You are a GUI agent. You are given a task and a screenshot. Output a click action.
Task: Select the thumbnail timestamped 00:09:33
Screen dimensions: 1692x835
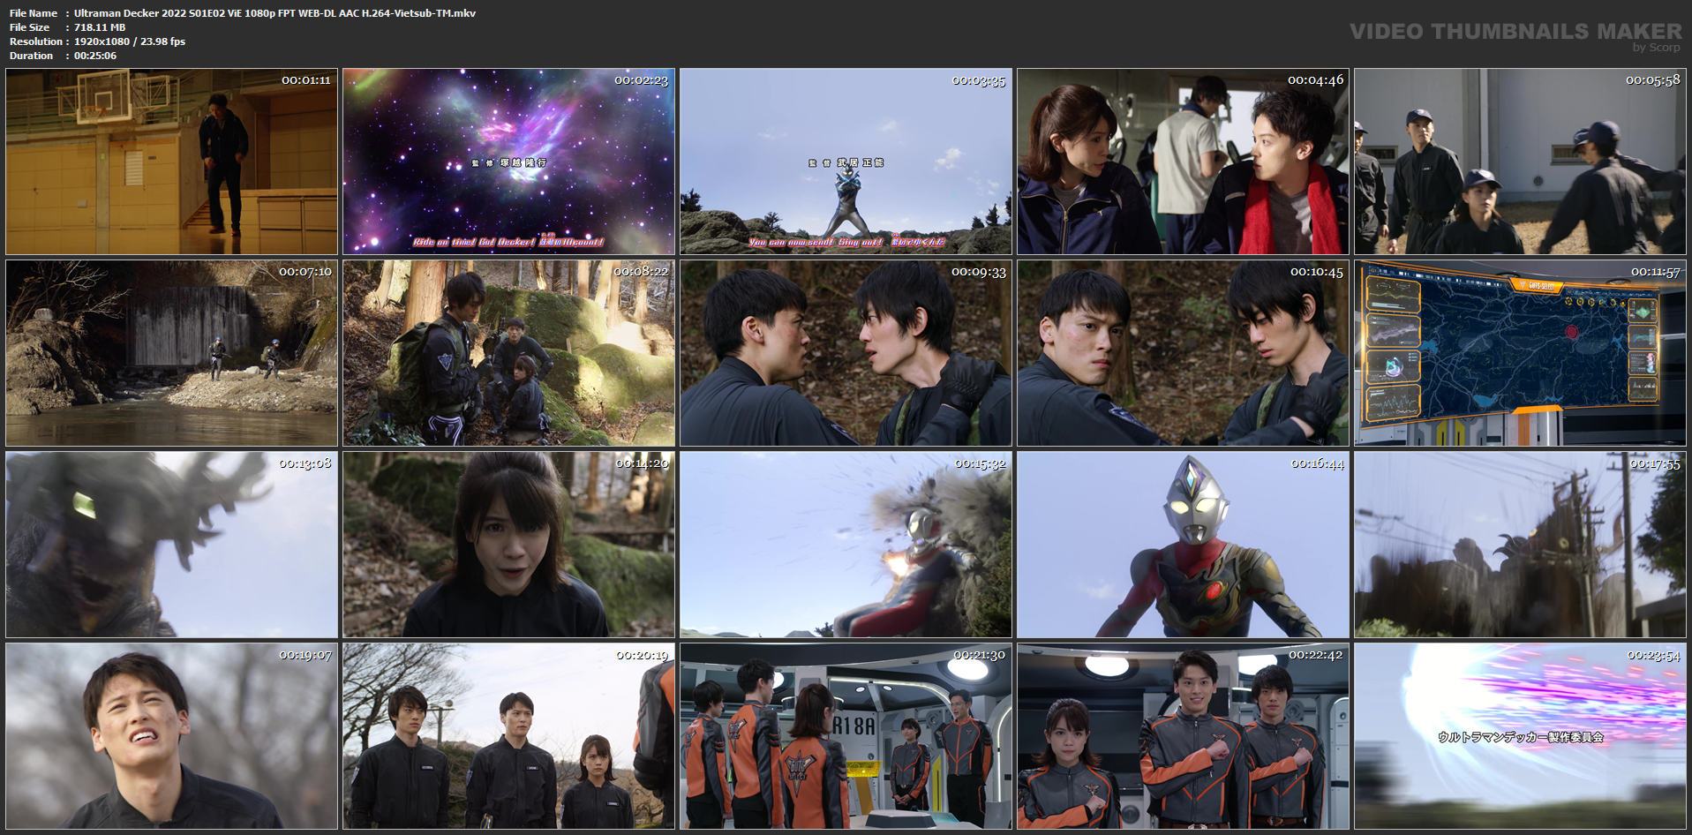coord(846,353)
